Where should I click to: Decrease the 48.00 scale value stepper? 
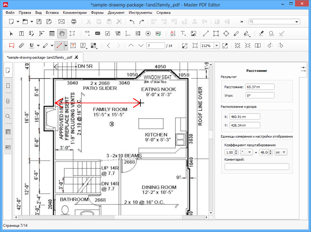tap(270, 154)
